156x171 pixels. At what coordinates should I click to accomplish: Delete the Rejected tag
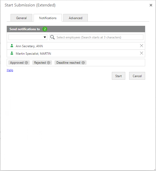tap(49, 63)
